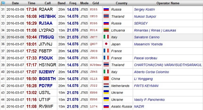Click the Japan flag icon
Image resolution: width=203 pixels, height=110 pixels.
click(106, 44)
